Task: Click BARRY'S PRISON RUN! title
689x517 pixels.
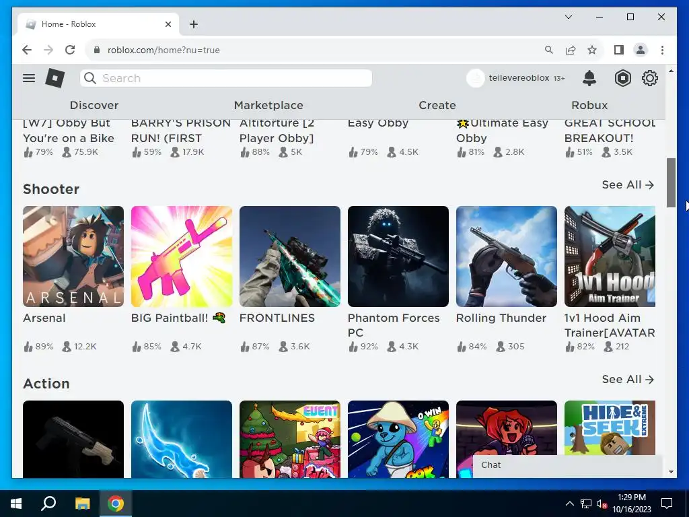Action: (180, 131)
